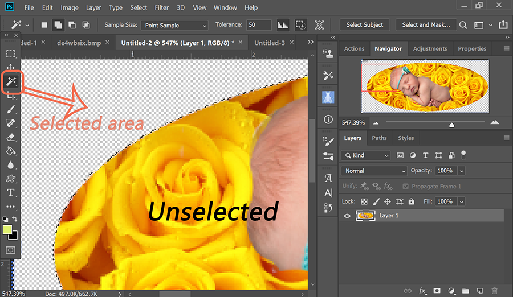This screenshot has height=297, width=513.
Task: Open the Filter menu
Action: point(161,8)
